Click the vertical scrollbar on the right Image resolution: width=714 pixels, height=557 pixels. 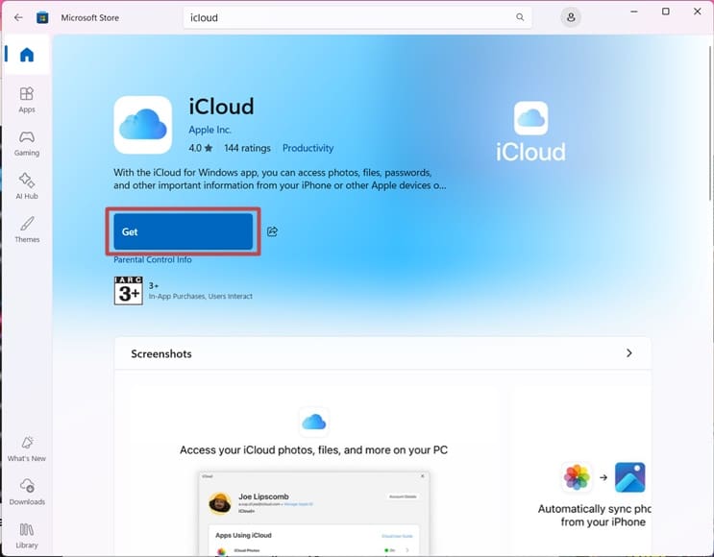tap(710, 123)
